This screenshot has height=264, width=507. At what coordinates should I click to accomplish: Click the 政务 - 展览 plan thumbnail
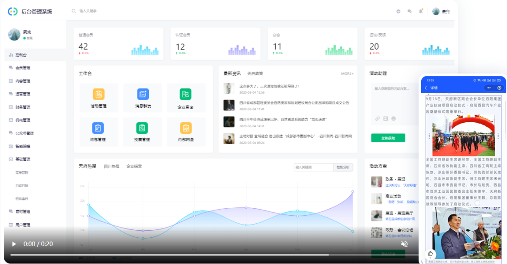[x=376, y=182]
